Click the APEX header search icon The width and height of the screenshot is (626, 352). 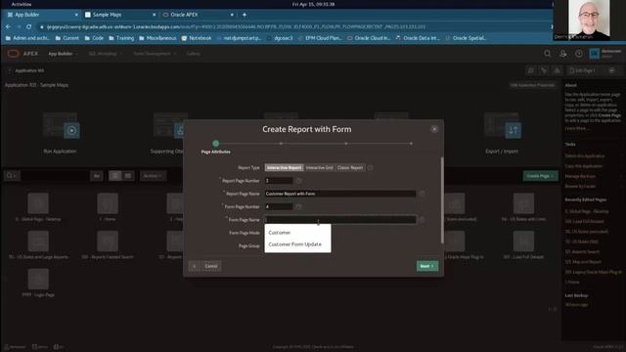[x=548, y=54]
